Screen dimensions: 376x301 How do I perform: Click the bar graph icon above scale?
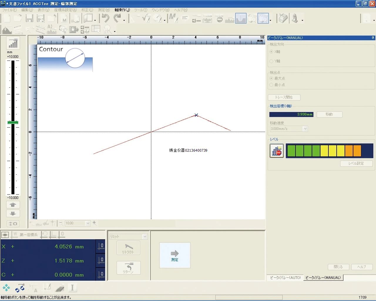click(13, 44)
